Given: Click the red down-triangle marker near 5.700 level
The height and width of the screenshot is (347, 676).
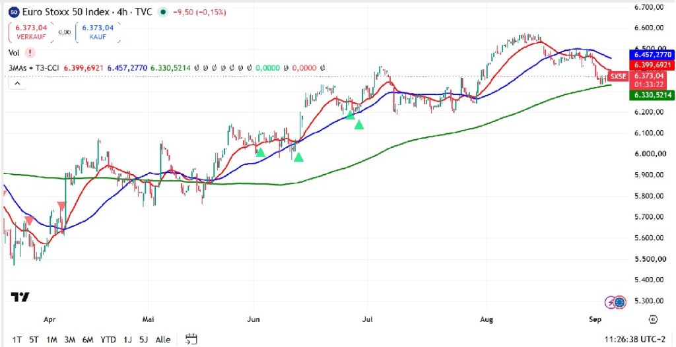Looking at the screenshot, I should point(28,220).
